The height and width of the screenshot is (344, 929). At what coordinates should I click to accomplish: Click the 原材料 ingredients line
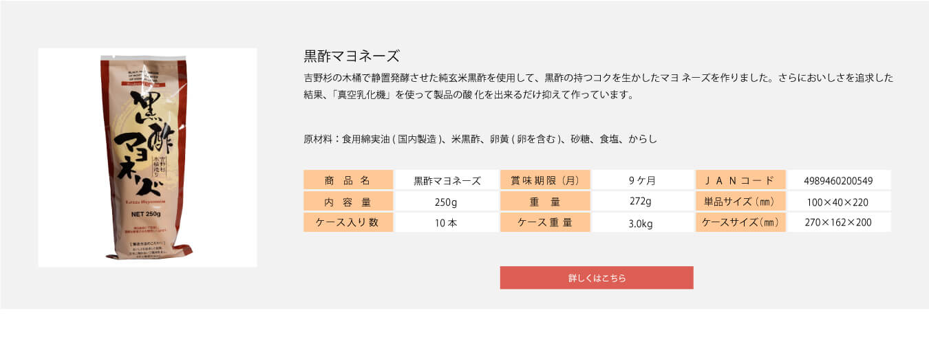[x=480, y=140]
